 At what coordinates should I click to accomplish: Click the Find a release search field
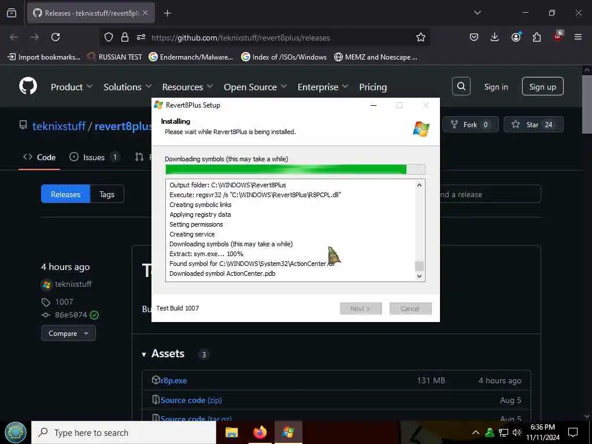click(x=490, y=194)
